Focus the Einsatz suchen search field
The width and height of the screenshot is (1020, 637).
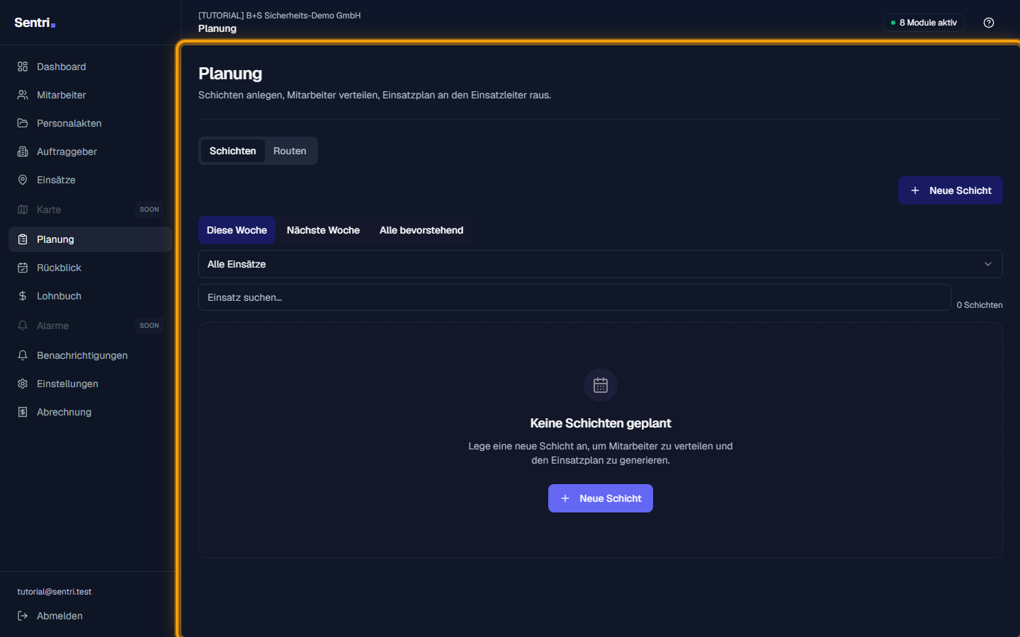574,297
